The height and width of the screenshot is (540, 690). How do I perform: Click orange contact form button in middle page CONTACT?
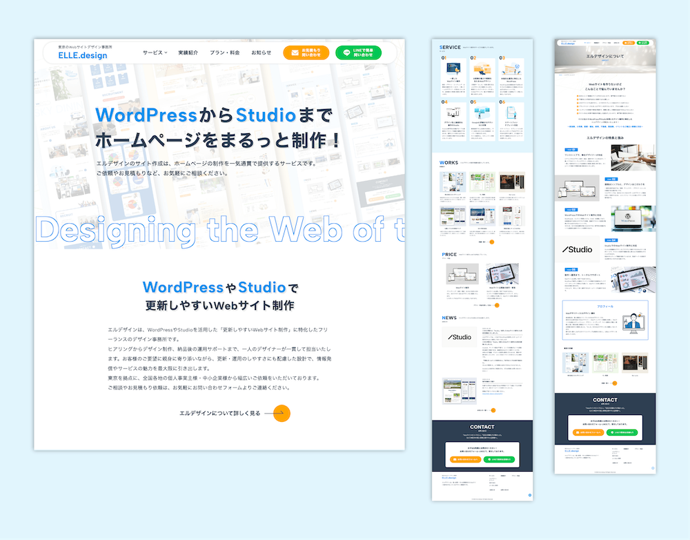(x=465, y=459)
